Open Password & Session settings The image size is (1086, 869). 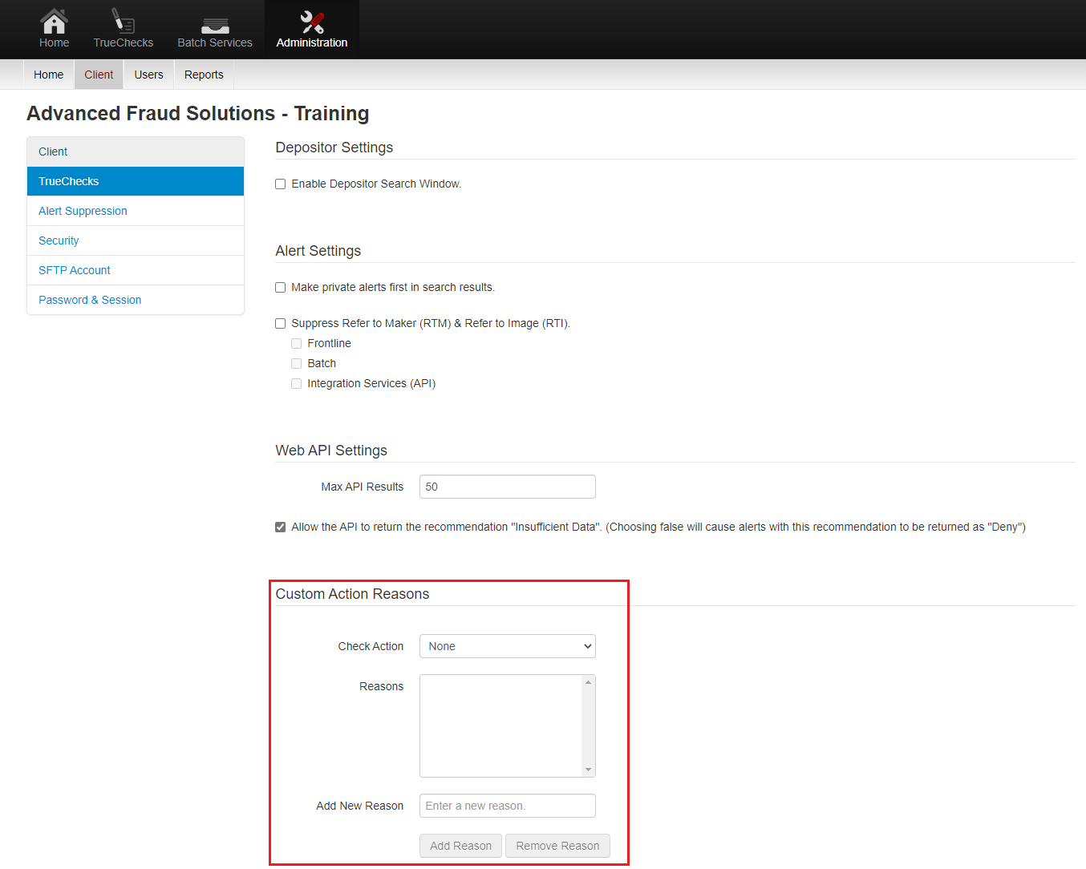click(136, 300)
